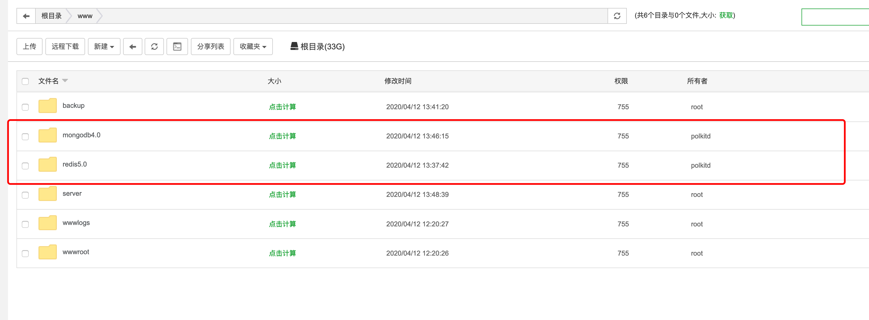Click the search input field at top right

[x=835, y=17]
